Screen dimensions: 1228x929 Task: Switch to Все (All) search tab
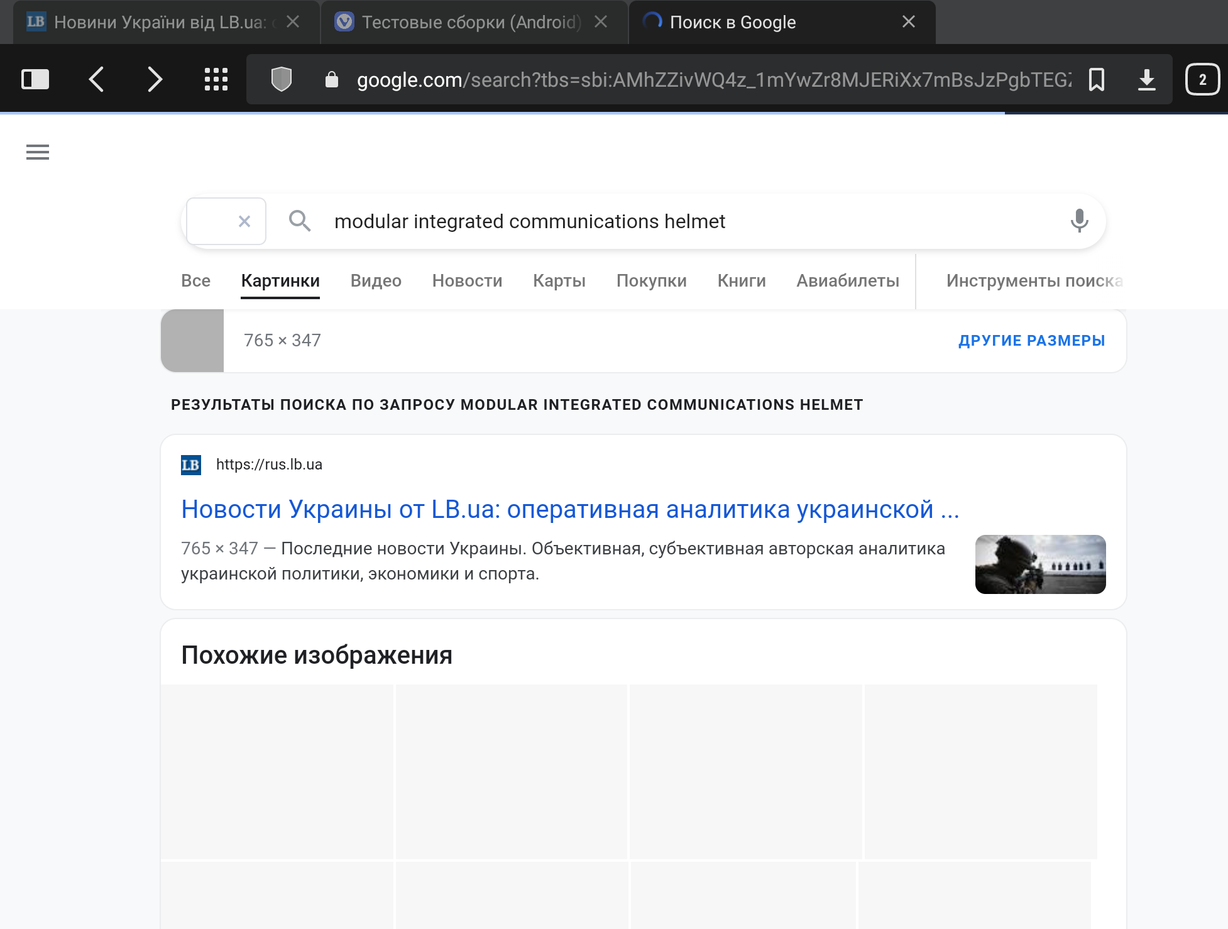(196, 281)
